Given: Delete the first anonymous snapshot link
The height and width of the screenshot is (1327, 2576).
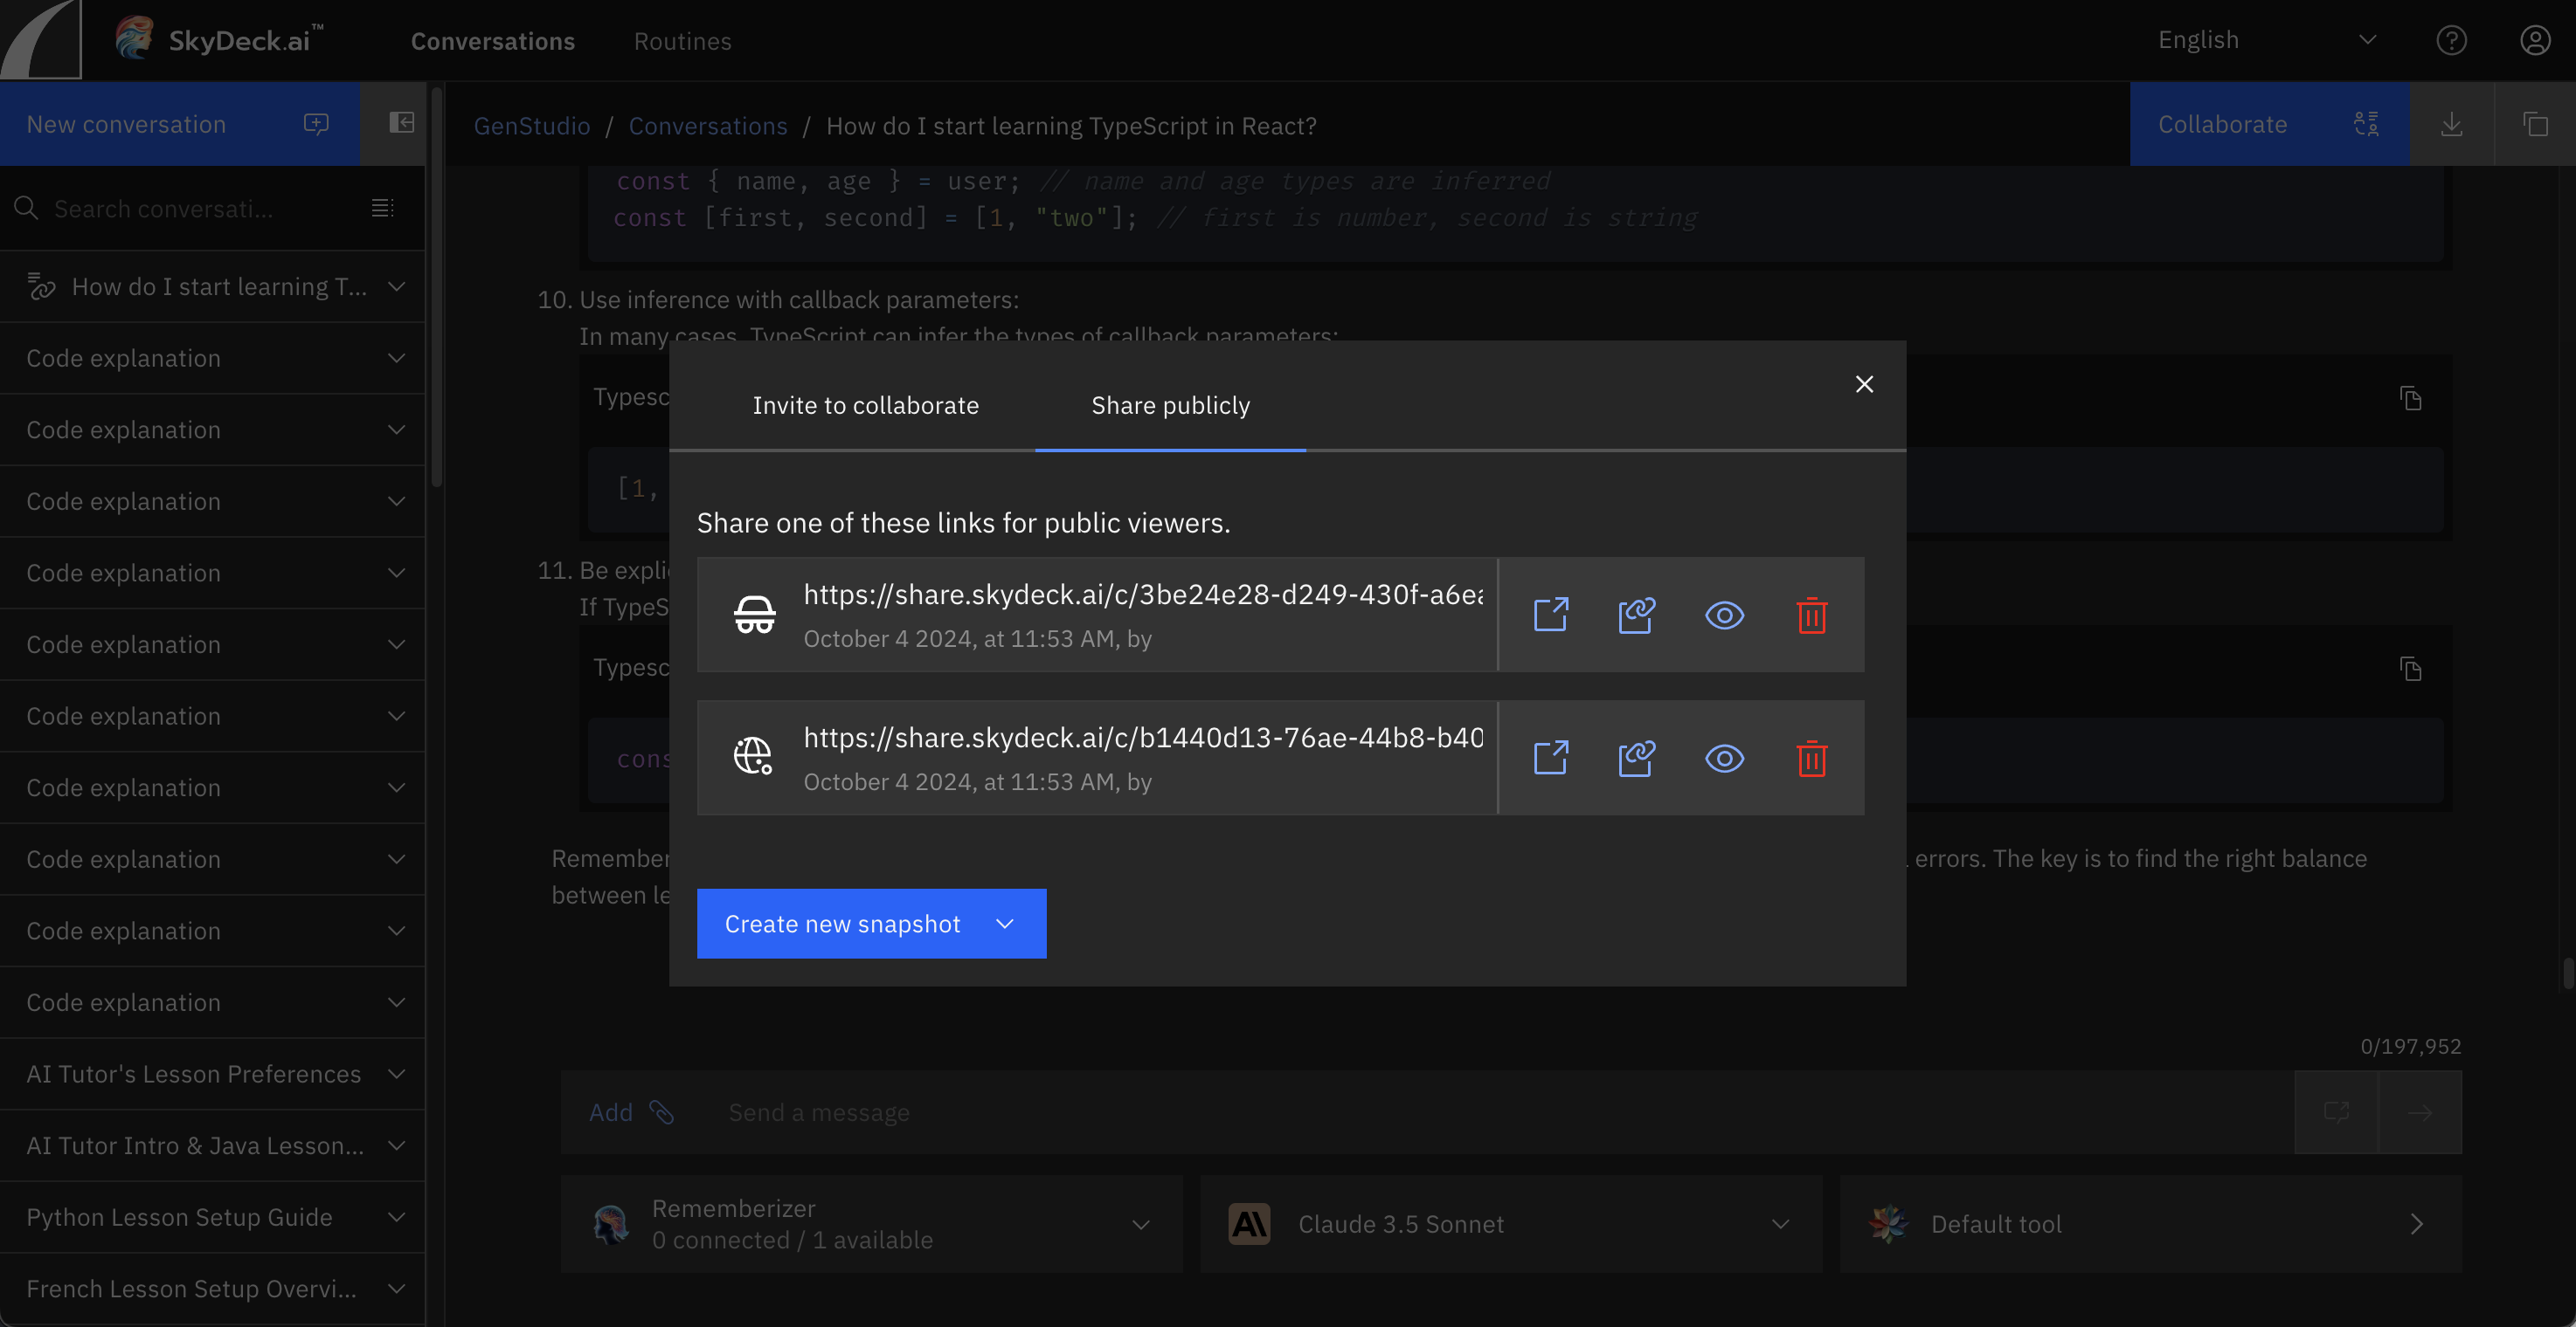Looking at the screenshot, I should (x=1811, y=615).
